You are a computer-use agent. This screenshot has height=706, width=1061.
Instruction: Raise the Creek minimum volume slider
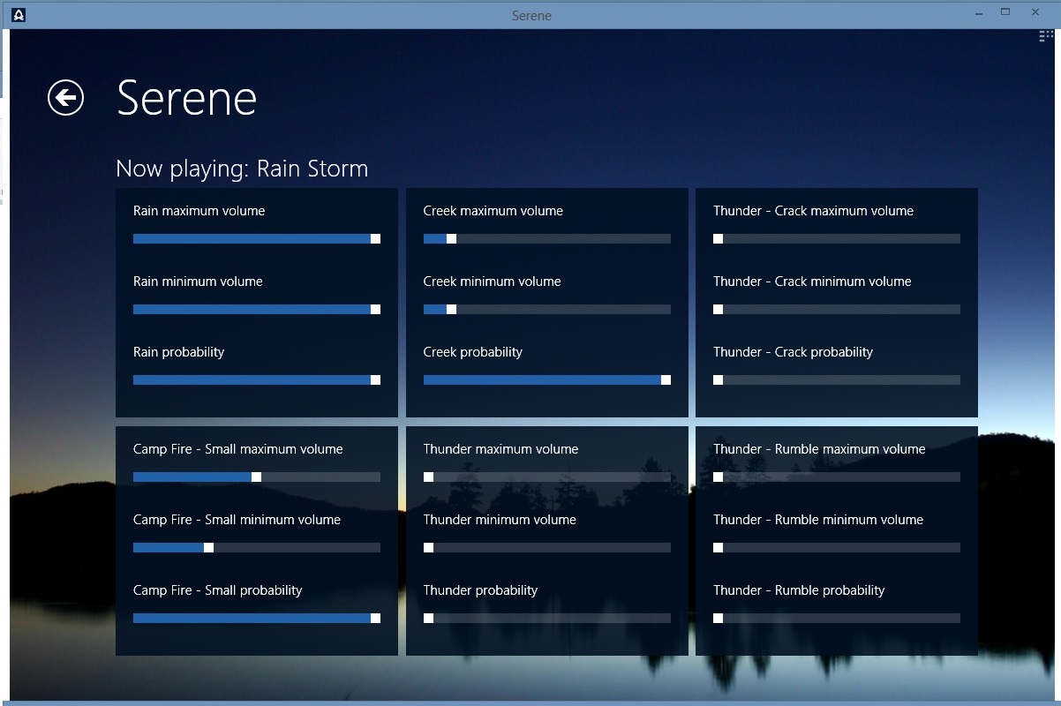[x=450, y=309]
